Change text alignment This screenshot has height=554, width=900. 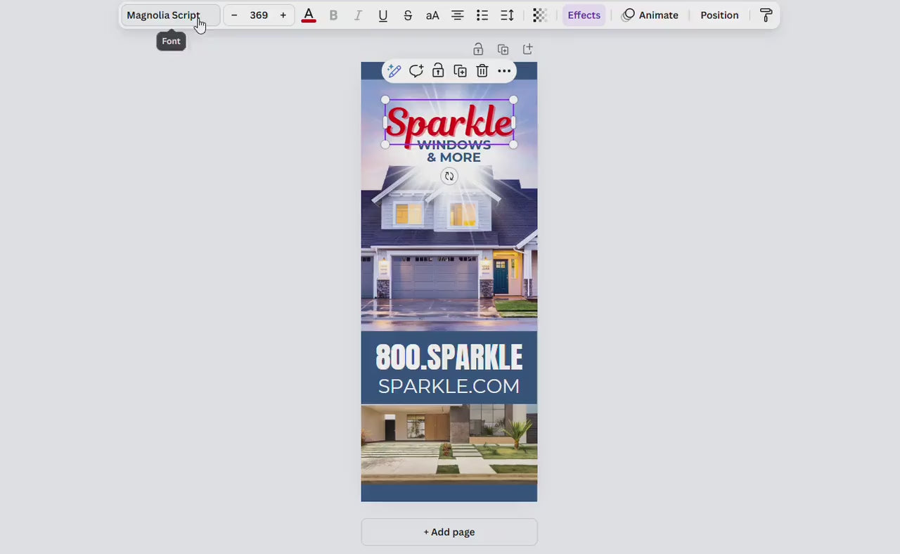point(458,15)
